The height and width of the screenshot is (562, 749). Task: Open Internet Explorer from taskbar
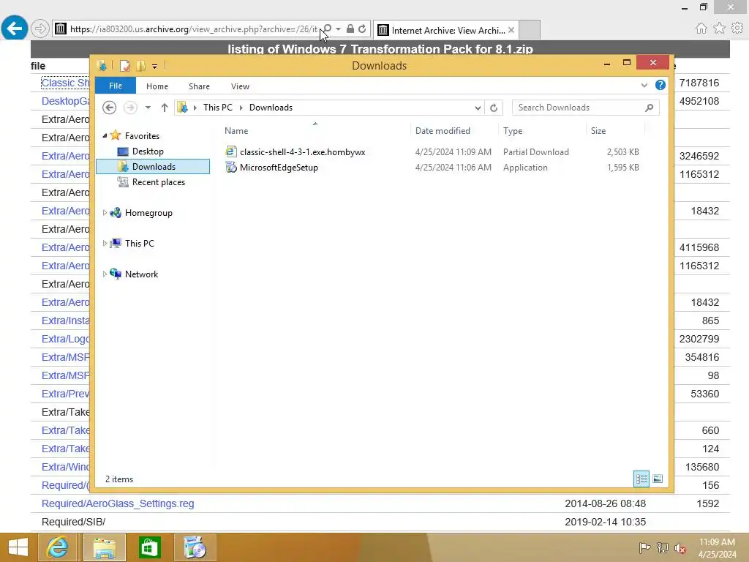tap(57, 547)
